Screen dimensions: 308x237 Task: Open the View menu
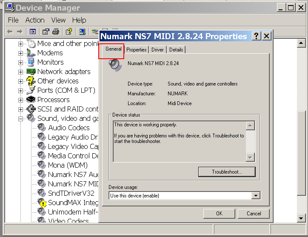(58, 20)
